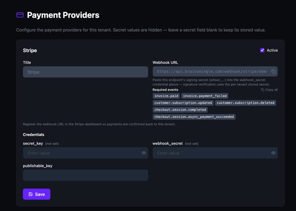Click the 'Register the webhook URL' help text
This screenshot has width=296, height=211.
(99, 124)
